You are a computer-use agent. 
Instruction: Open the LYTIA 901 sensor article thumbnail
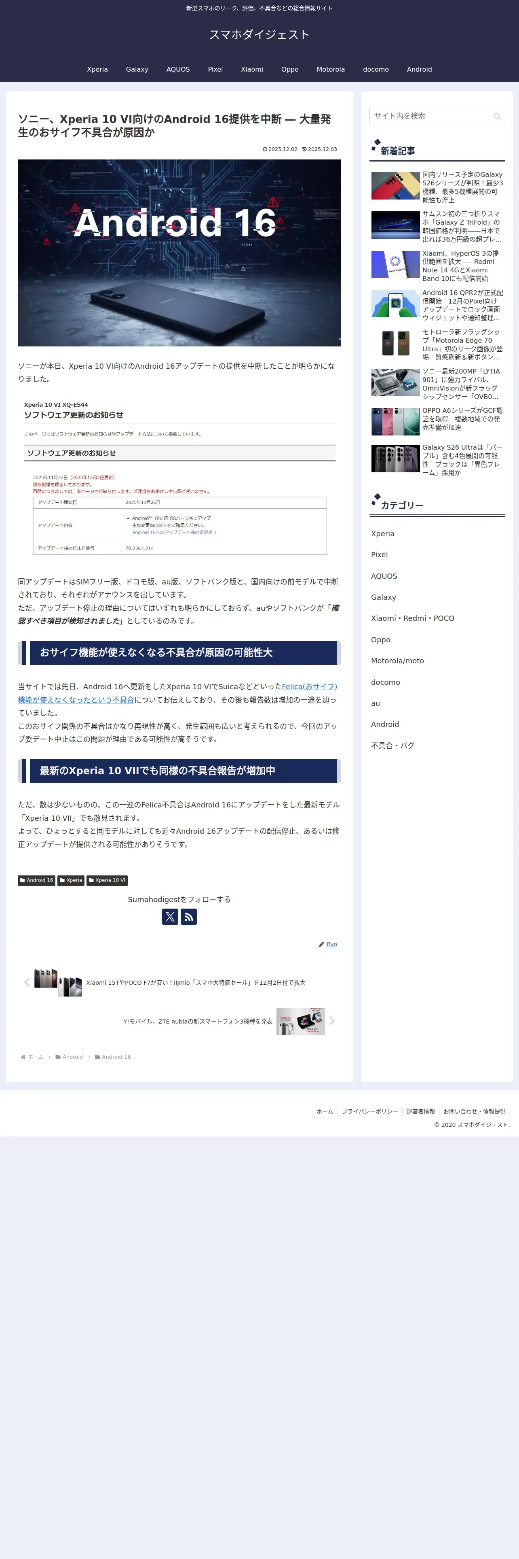click(x=395, y=382)
